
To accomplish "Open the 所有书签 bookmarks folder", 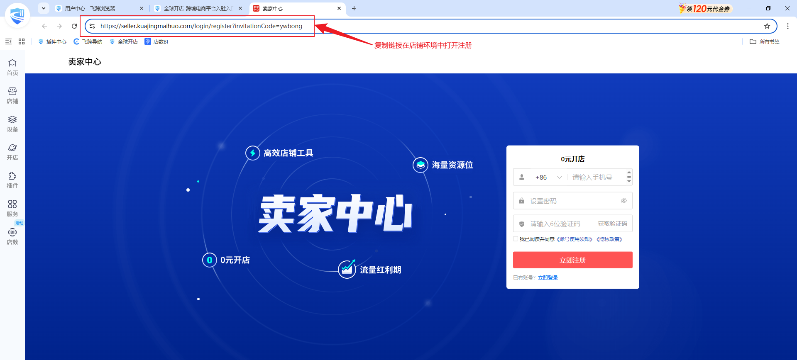I will [765, 41].
